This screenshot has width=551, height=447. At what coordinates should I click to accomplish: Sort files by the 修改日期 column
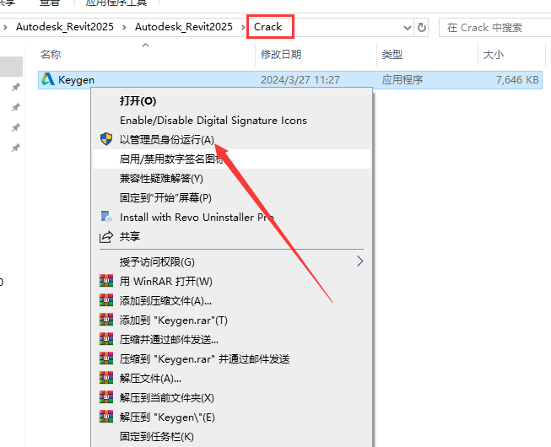tap(281, 55)
